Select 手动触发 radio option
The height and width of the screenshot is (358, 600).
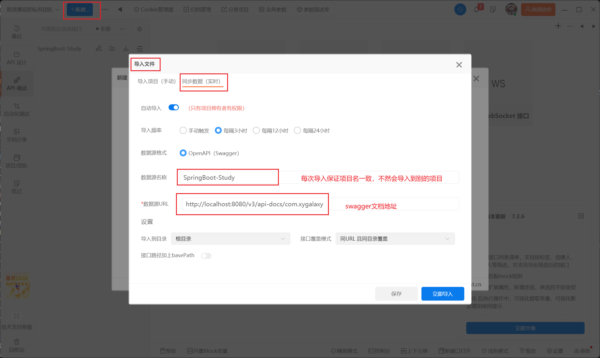[x=183, y=131]
